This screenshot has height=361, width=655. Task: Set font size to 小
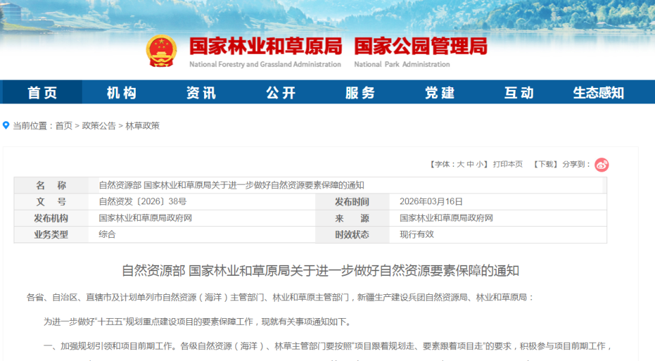click(x=480, y=164)
